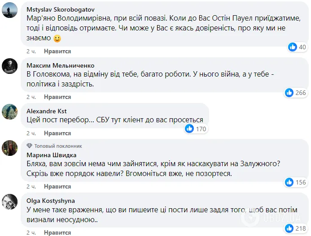
Task: Click the diamond top fan badge icon
Action: click(x=30, y=146)
